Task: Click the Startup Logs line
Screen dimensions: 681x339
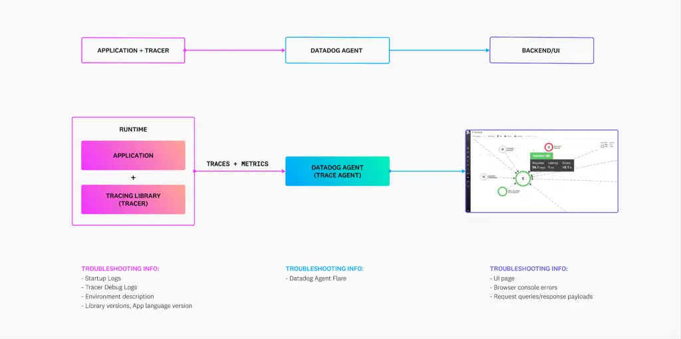Action: point(101,279)
